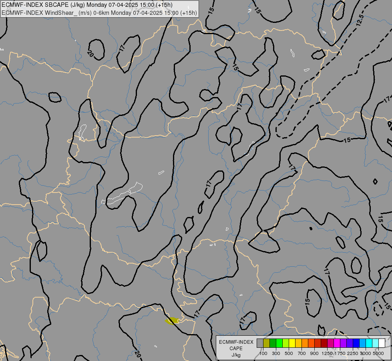
Task: Click the dark red legend swatch
Action: (x=324, y=343)
